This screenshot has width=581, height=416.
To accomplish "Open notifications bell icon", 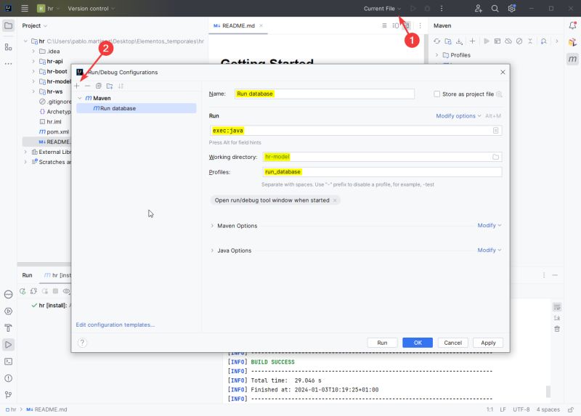I will point(572,25).
